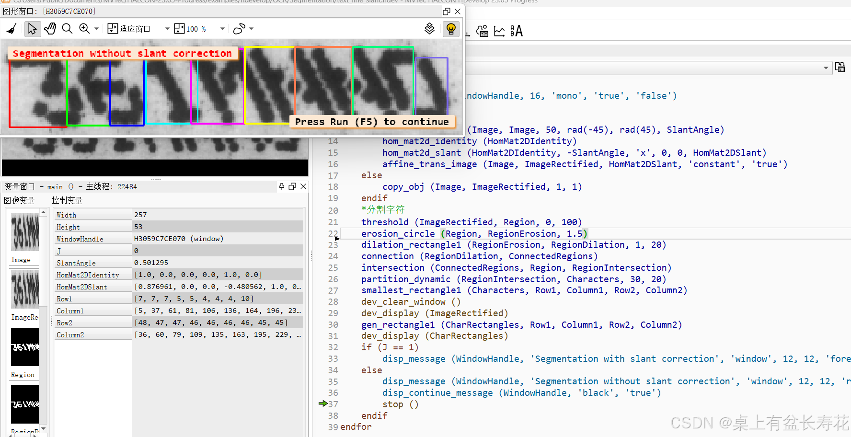Clear the graphics window with the broom icon
Viewport: 851px width, 437px height.
pyautogui.click(x=11, y=29)
